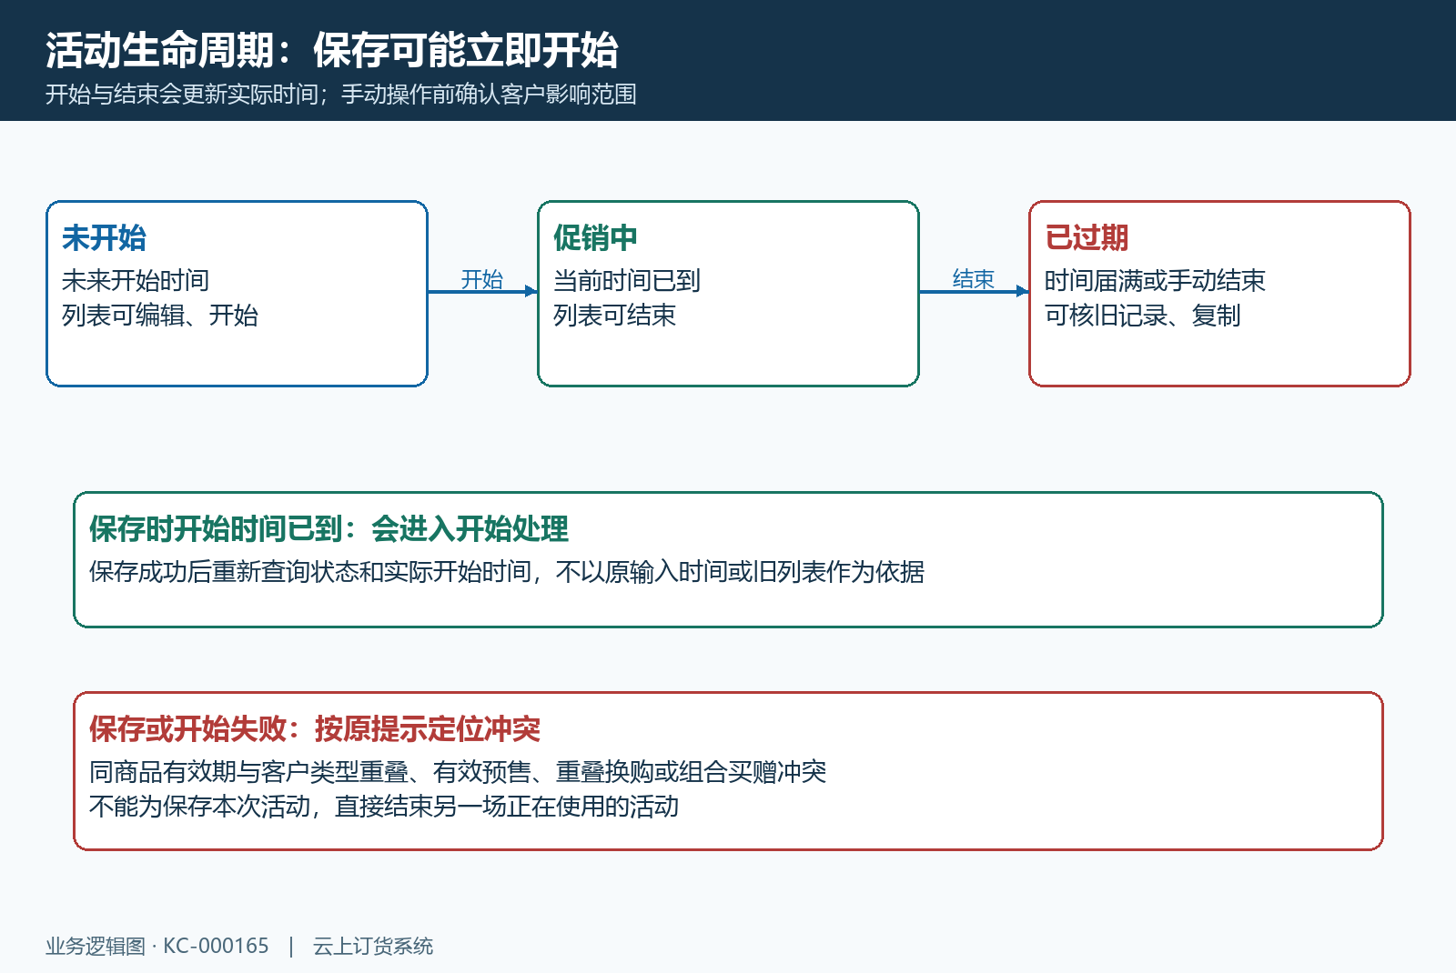Click the title 活动生命周期：保存可能立即开始
The height and width of the screenshot is (973, 1456).
click(x=332, y=50)
